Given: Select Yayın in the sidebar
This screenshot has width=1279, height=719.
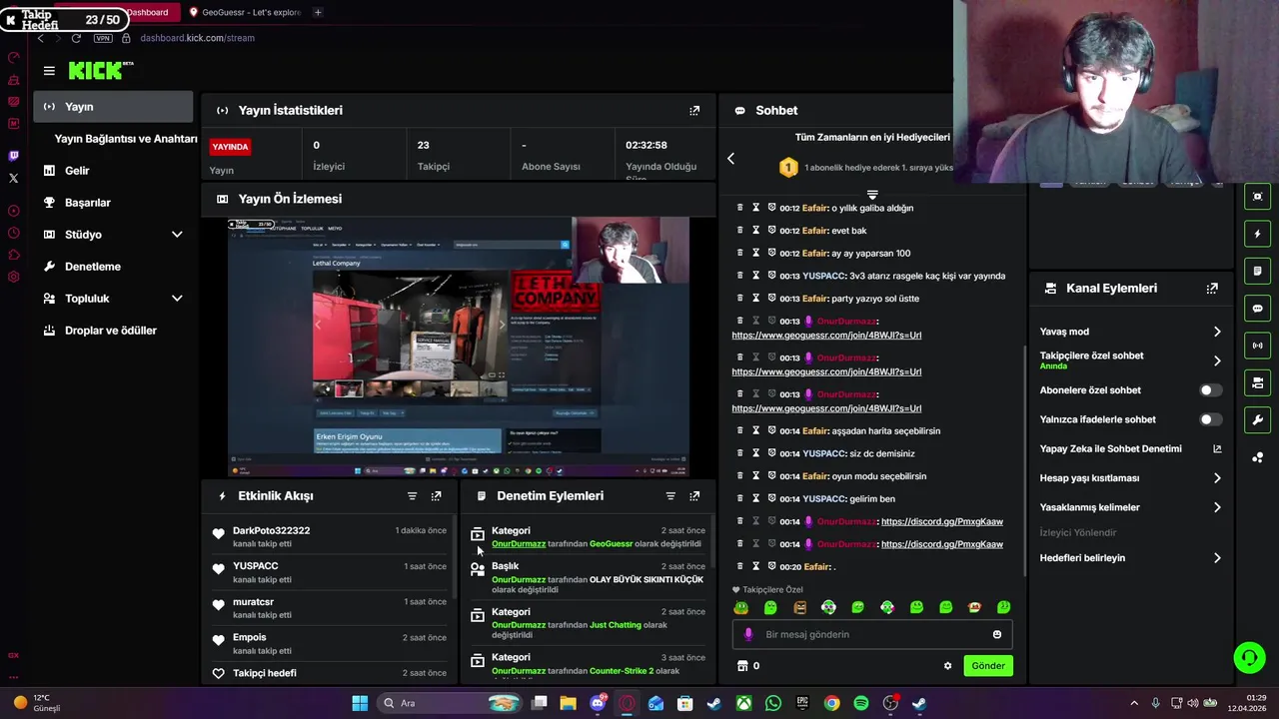Looking at the screenshot, I should [x=113, y=107].
